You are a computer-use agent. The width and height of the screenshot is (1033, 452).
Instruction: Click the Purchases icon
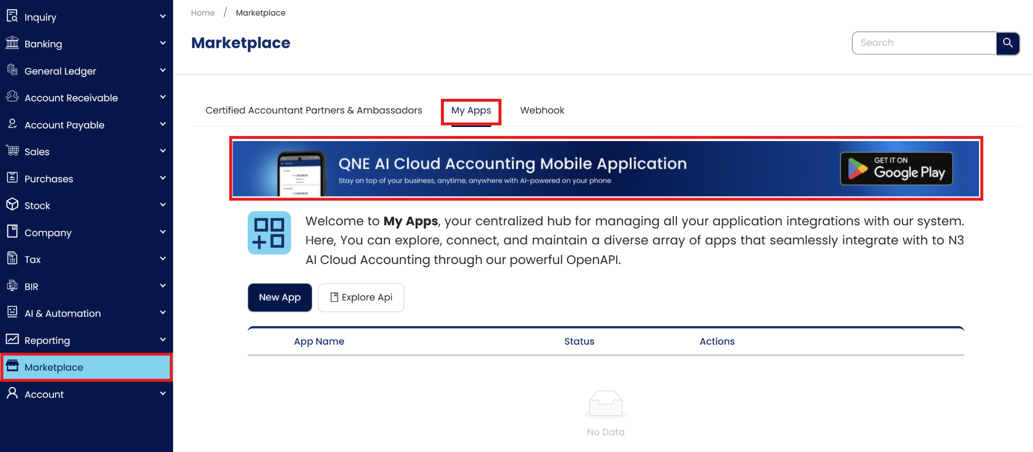[x=12, y=178]
